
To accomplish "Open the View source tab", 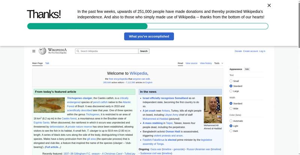I will coord(191,63).
